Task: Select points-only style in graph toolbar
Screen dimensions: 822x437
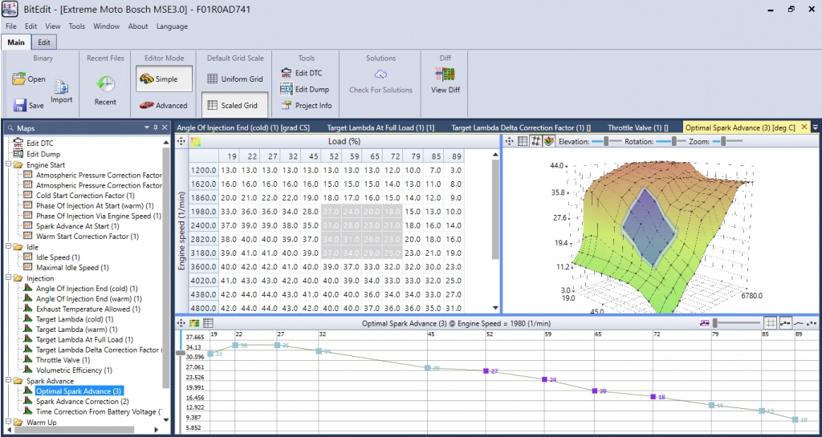Action: (812, 323)
